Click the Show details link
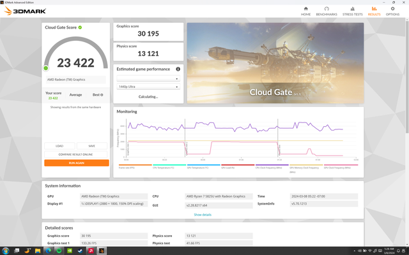 tap(203, 215)
